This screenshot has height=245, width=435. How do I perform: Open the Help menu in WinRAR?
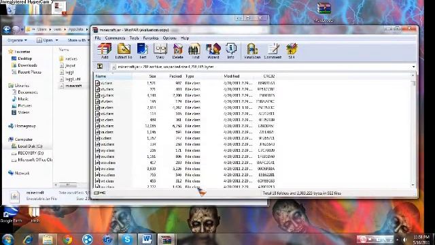tap(185, 38)
